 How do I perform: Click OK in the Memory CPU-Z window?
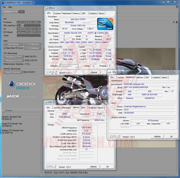(x=107, y=167)
